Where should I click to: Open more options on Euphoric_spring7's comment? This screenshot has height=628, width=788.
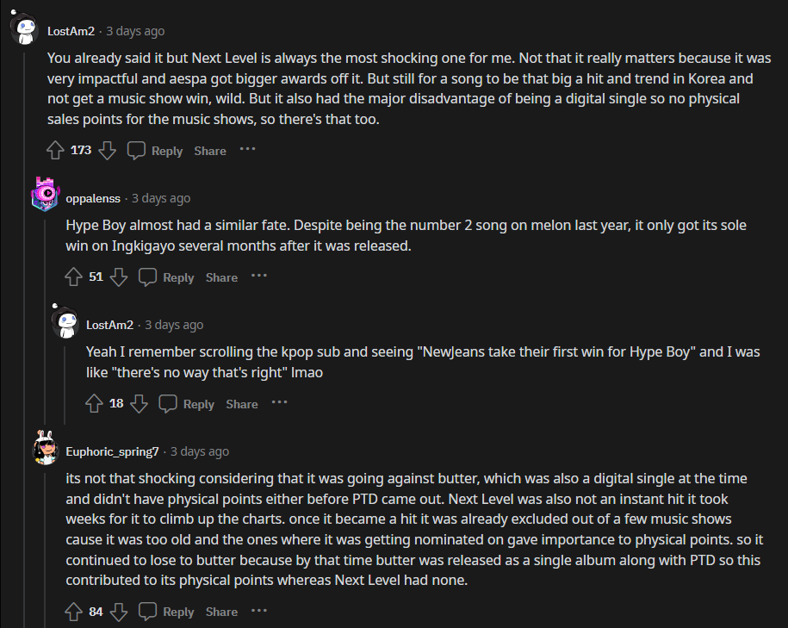coord(259,610)
